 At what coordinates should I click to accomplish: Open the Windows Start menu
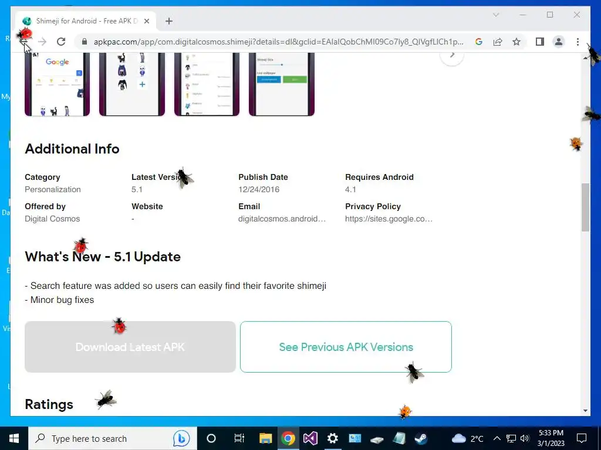tap(14, 438)
